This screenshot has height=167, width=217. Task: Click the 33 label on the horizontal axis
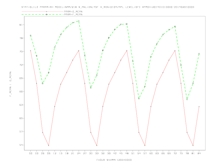97,153
